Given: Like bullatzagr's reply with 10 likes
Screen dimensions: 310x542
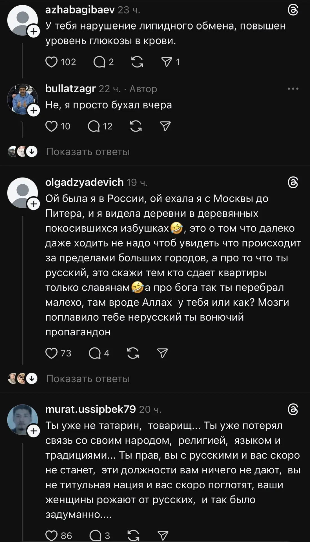Looking at the screenshot, I should point(52,126).
